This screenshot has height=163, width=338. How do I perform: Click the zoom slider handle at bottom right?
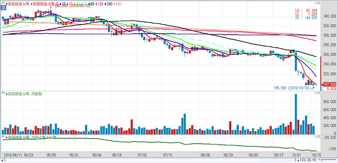click(x=322, y=160)
